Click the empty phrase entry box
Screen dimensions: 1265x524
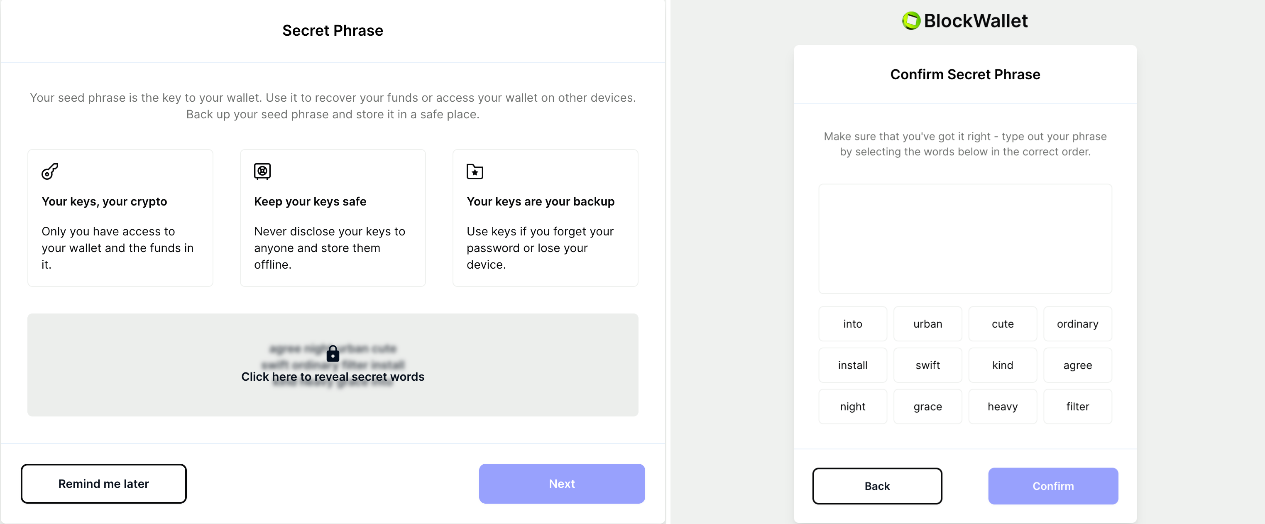[x=965, y=239]
